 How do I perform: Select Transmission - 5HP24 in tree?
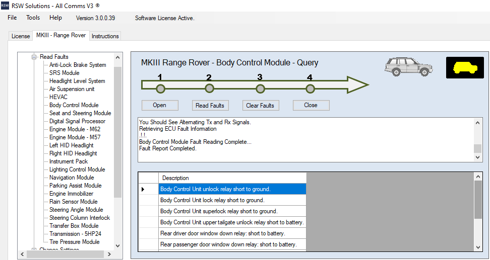(75, 234)
